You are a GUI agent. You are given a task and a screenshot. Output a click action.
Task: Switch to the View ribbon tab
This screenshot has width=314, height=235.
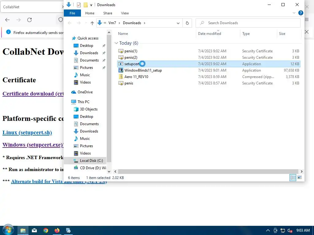(x=125, y=13)
